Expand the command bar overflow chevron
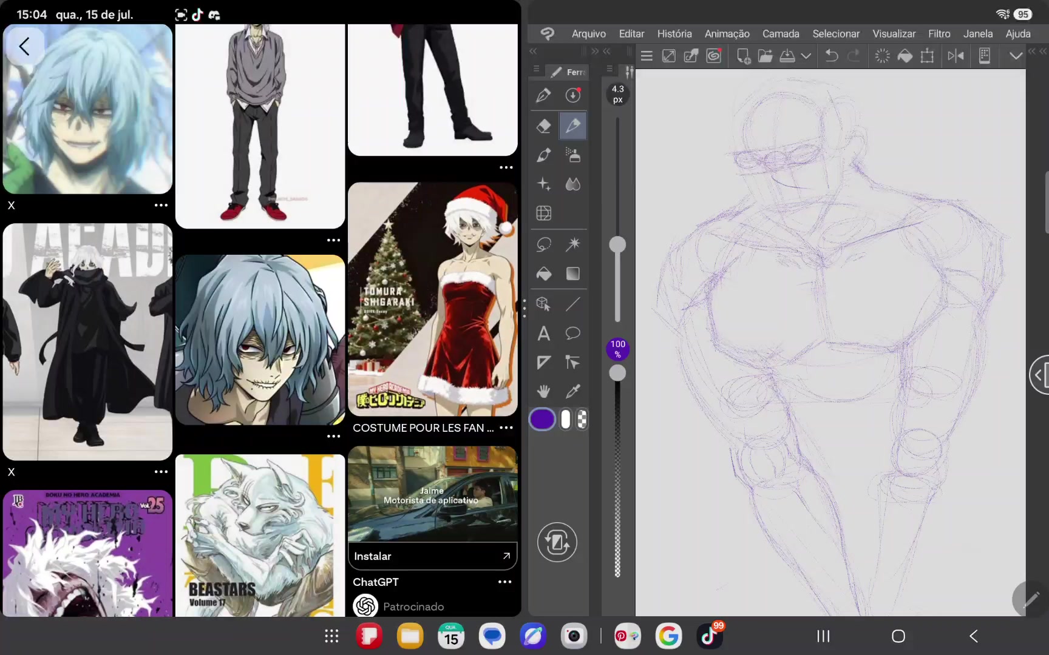Image resolution: width=1049 pixels, height=655 pixels. tap(1016, 56)
